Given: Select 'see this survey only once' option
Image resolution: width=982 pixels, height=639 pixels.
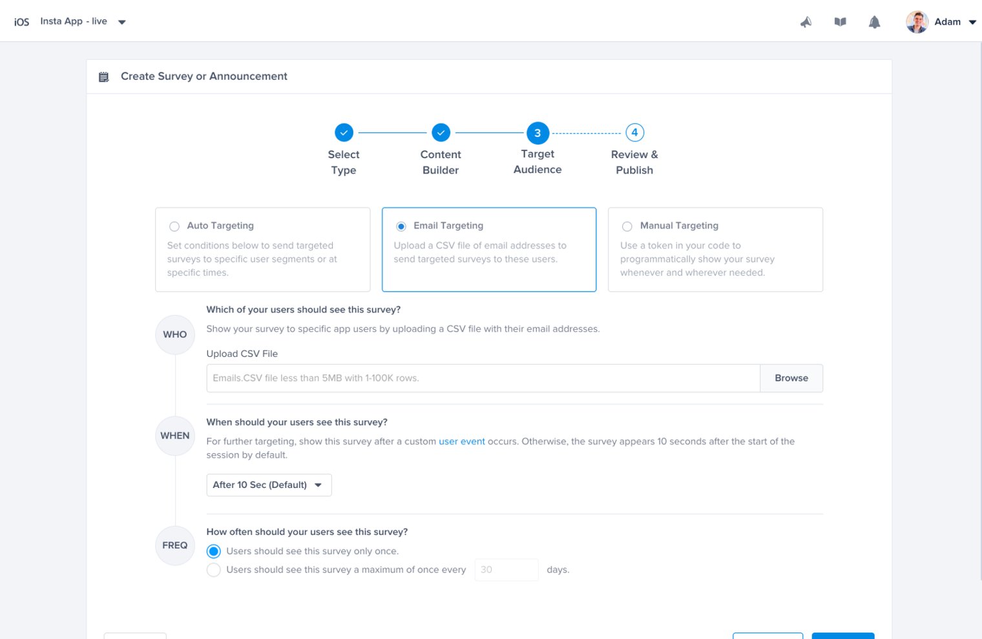Looking at the screenshot, I should click(x=214, y=551).
